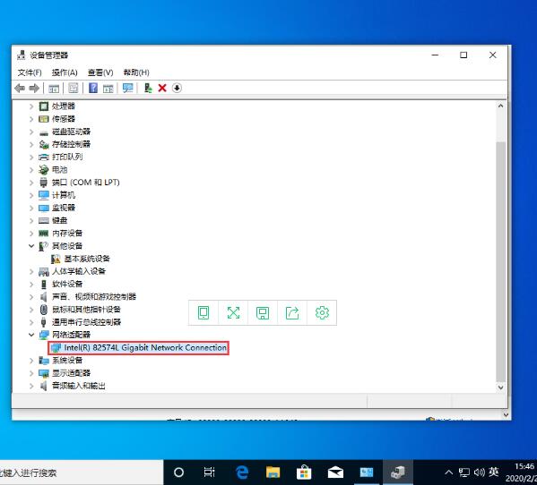Select the 鼠标和其他指针设备 category
Image resolution: width=537 pixels, height=485 pixels.
click(x=86, y=310)
